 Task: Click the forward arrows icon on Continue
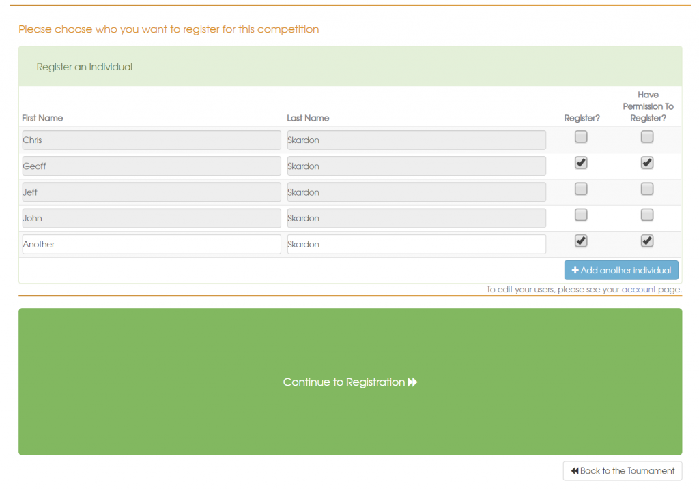tap(412, 382)
